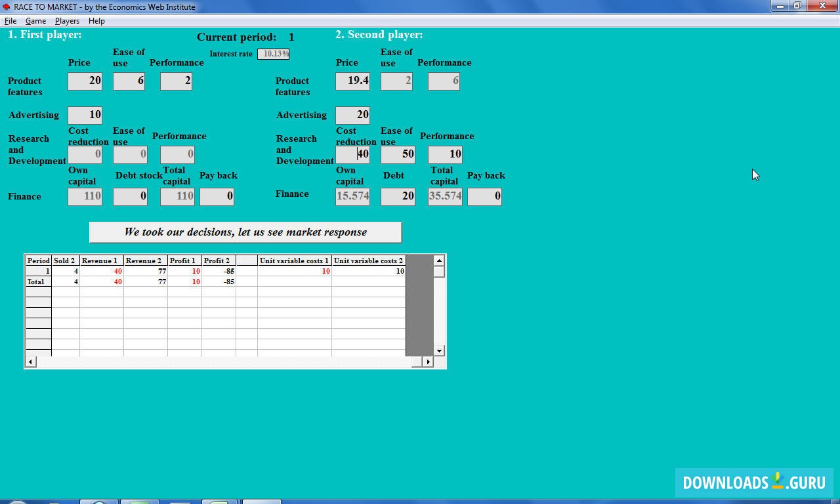840x504 pixels.
Task: Click the results table scroll left arrow
Action: click(x=31, y=362)
